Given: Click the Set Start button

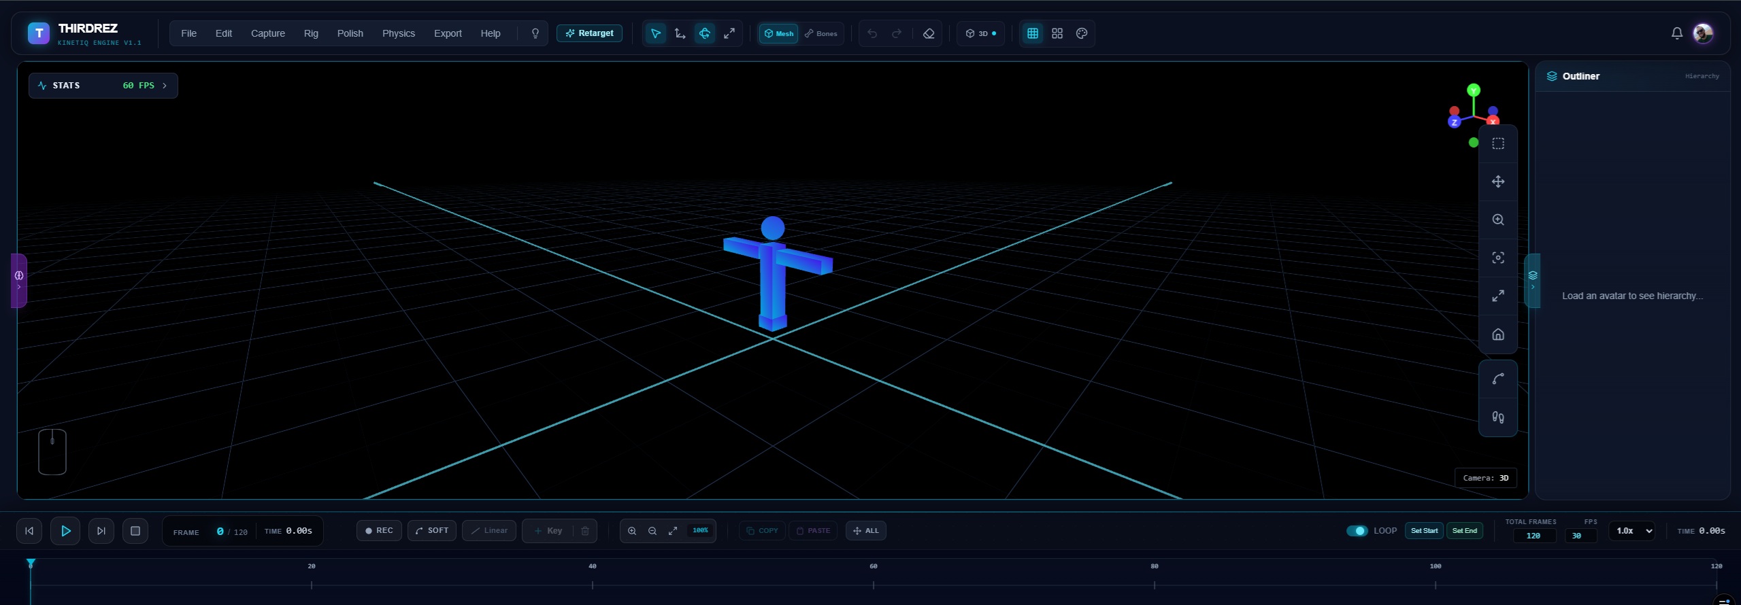Looking at the screenshot, I should pyautogui.click(x=1425, y=531).
